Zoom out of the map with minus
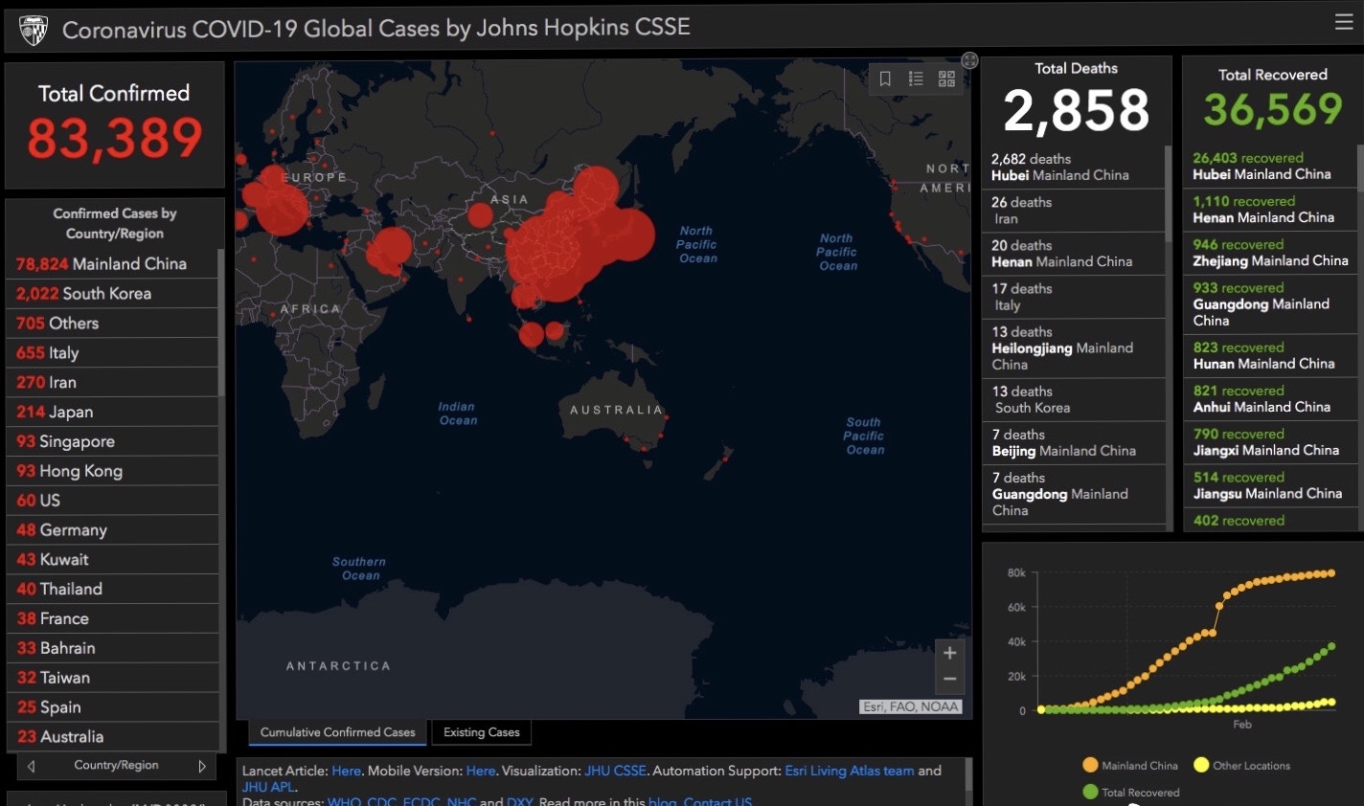The width and height of the screenshot is (1364, 806). (949, 679)
